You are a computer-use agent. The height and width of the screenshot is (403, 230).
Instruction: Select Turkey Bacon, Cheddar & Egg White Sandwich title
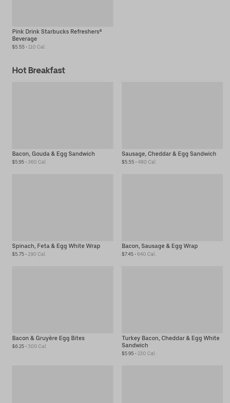point(171,342)
